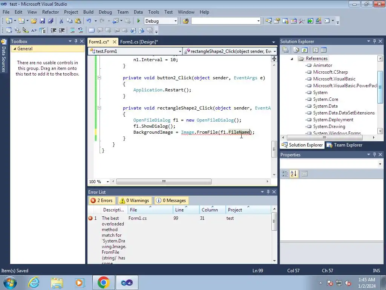
Task: Open the Properties object selector dropdown
Action: [x=380, y=164]
